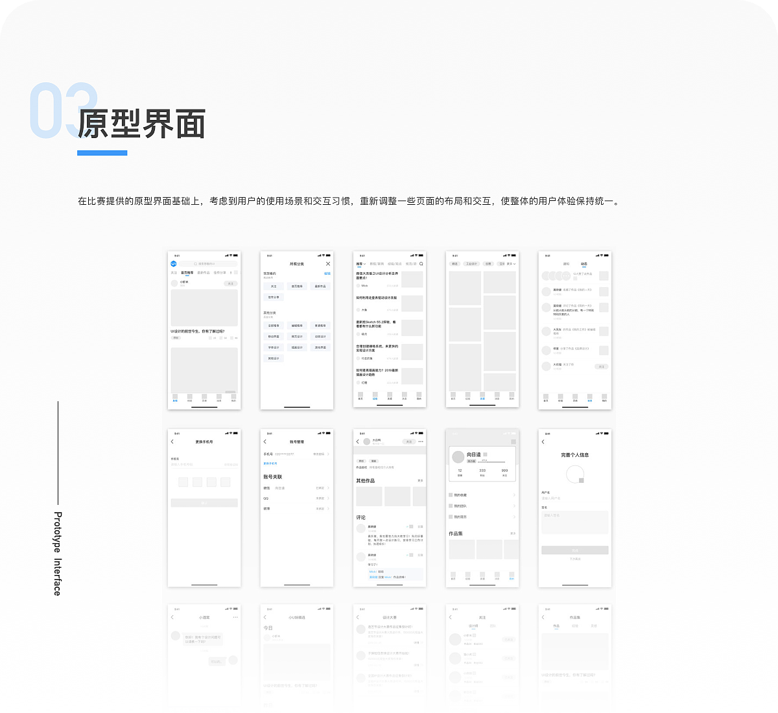
Task: Toggle the 精选 filter chip on the waterfall screen
Action: (x=455, y=264)
